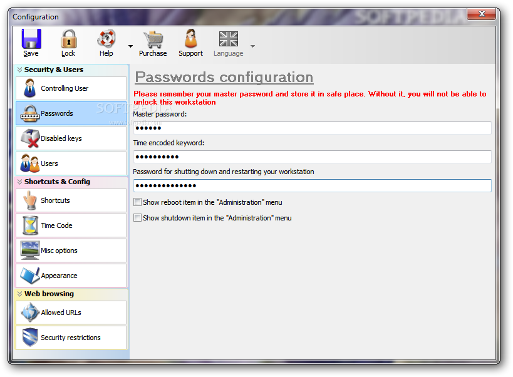Click the Purchase shopping cart icon
The height and width of the screenshot is (377, 513).
153,39
